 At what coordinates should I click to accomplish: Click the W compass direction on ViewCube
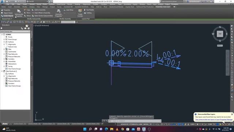pyautogui.click(x=213, y=34)
